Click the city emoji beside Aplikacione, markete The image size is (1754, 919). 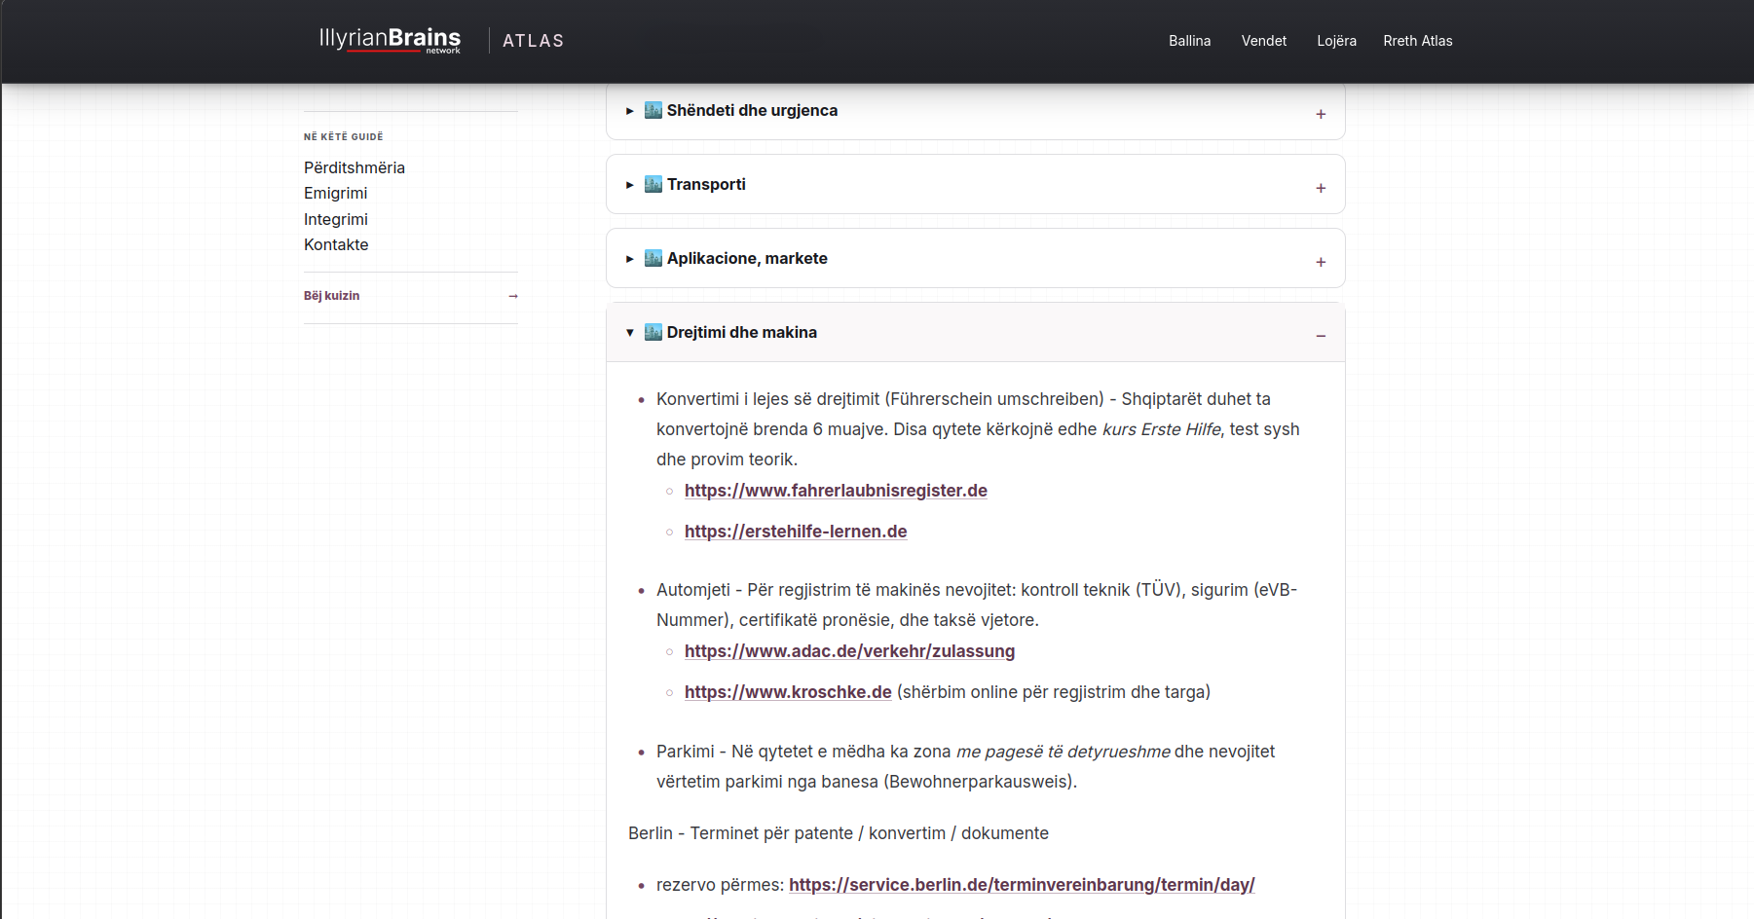(653, 258)
